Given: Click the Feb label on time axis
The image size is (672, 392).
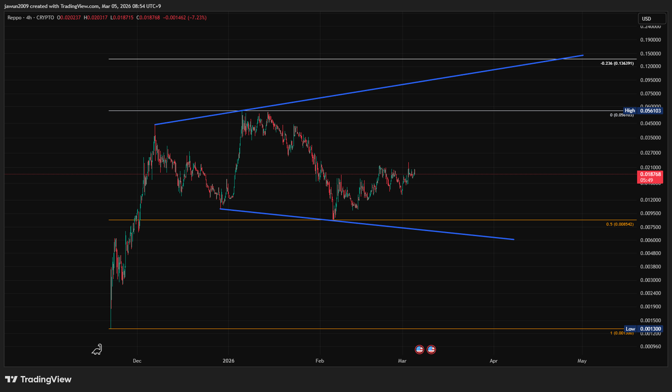Looking at the screenshot, I should (320, 361).
